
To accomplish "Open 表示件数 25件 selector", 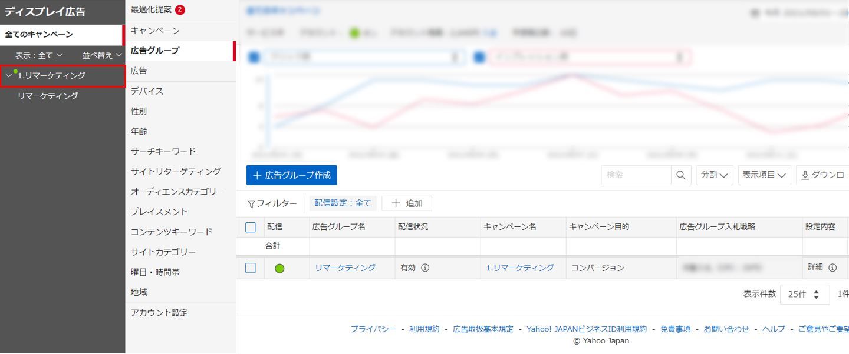I will coord(805,294).
